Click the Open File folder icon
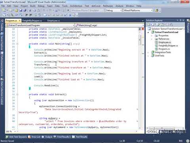 (17, 10)
